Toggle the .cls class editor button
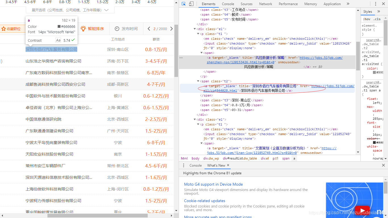 coord(377,19)
